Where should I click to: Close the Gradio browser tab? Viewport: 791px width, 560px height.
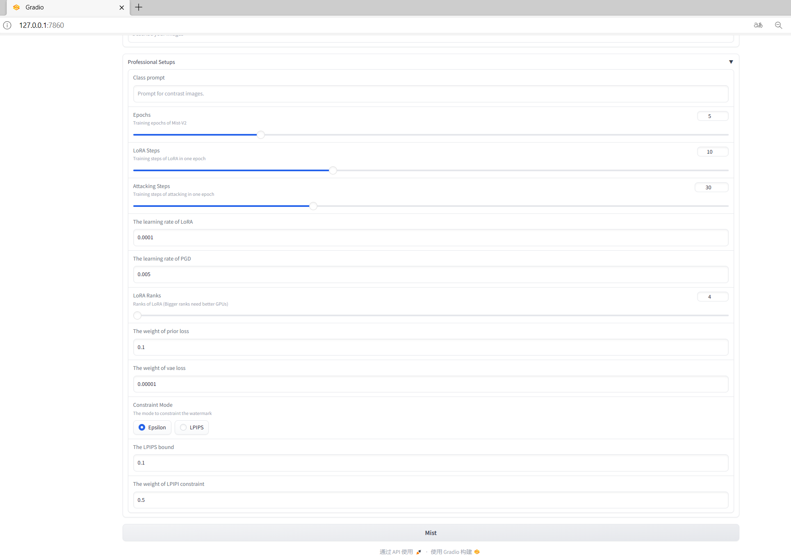pyautogui.click(x=121, y=7)
